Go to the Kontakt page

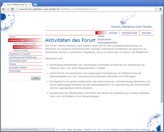click(x=113, y=33)
